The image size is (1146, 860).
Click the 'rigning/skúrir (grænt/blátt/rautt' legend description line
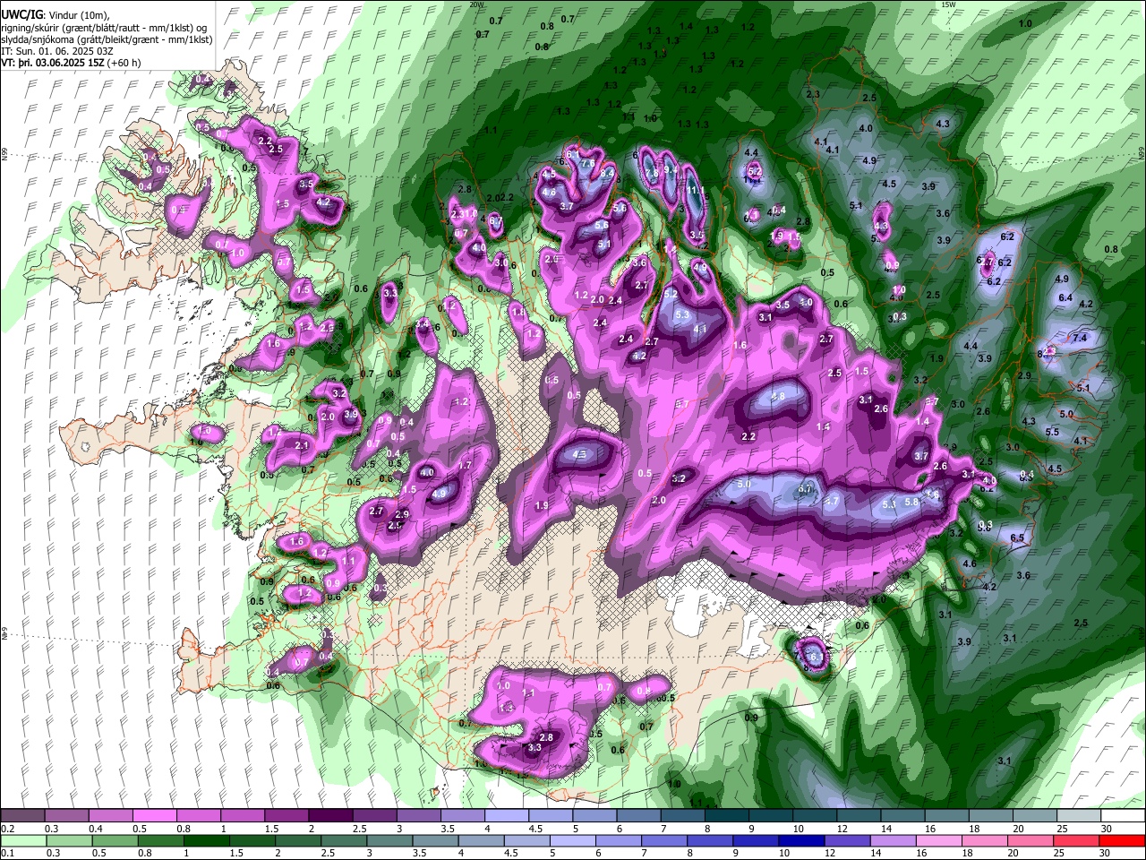pyautogui.click(x=102, y=27)
